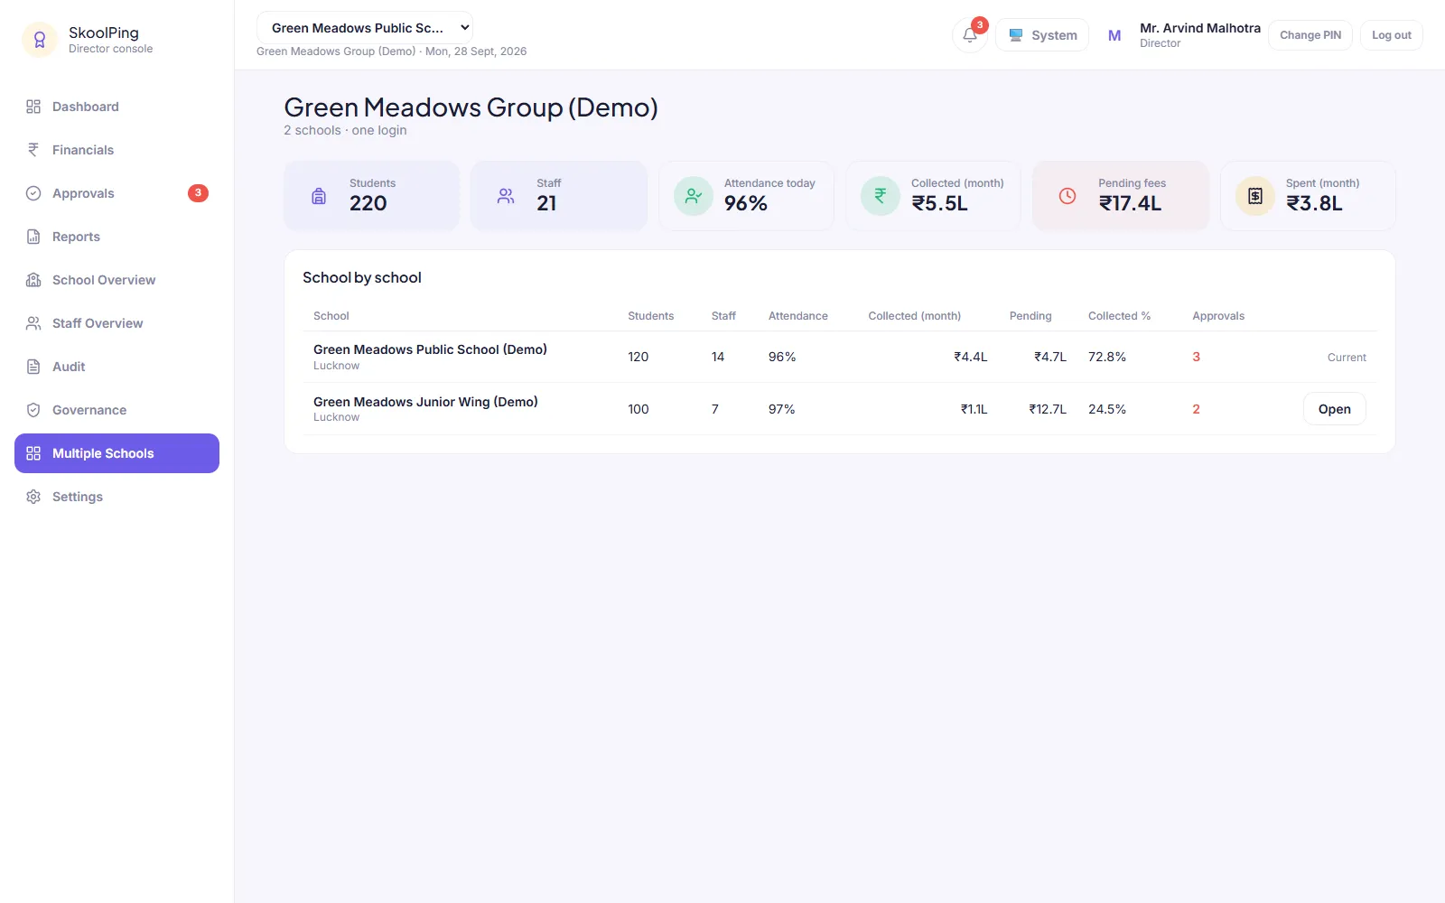Click the ₹12.7L pending amount

tap(1048, 409)
